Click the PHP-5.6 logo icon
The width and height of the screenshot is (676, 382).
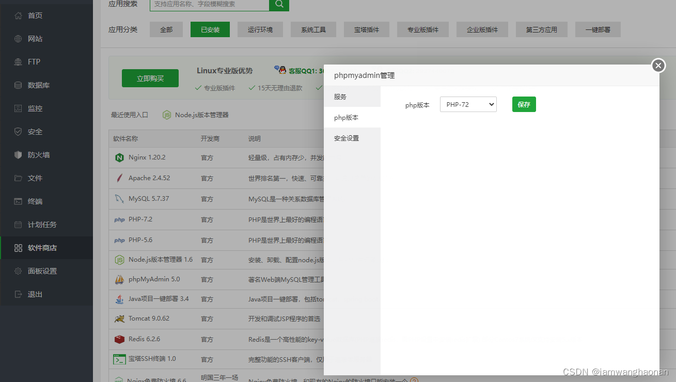[119, 240]
